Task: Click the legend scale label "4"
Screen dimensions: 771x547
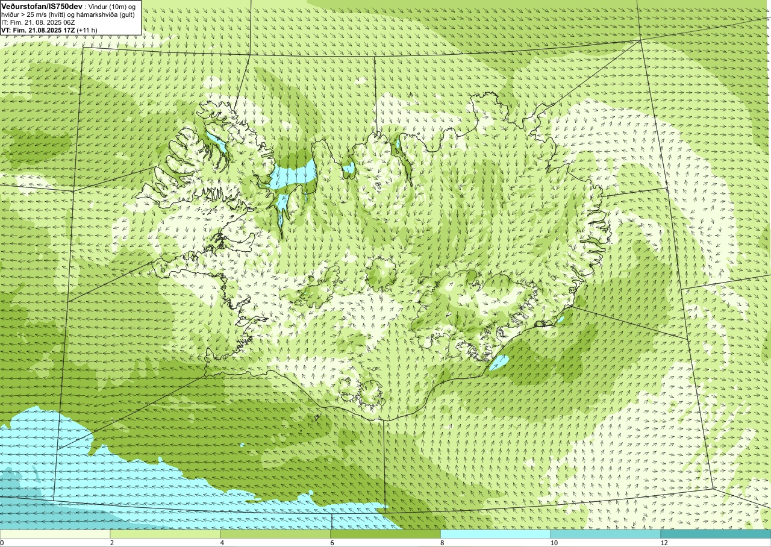Action: click(x=223, y=543)
